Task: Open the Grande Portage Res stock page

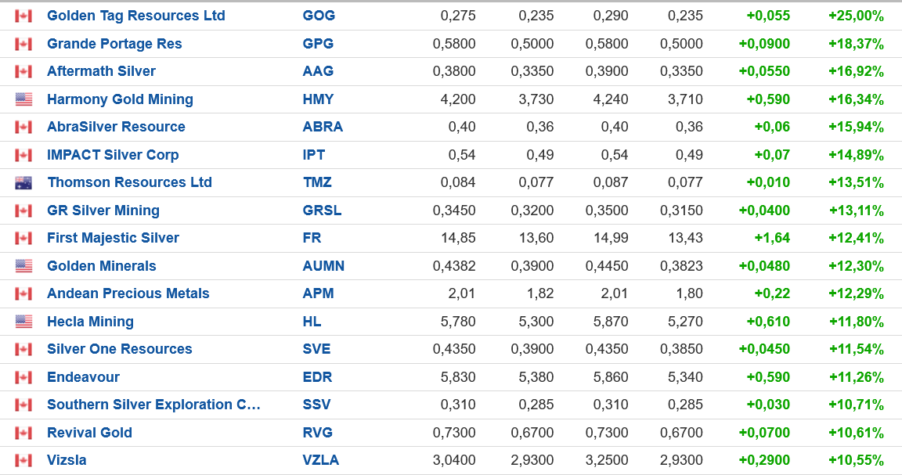Action: click(x=114, y=44)
